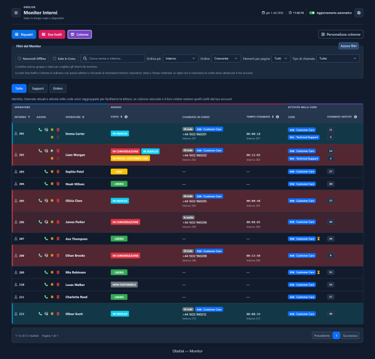Click the hourglass icon in Mia Robinson's row
The width and height of the screenshot is (375, 359).
click(319, 272)
